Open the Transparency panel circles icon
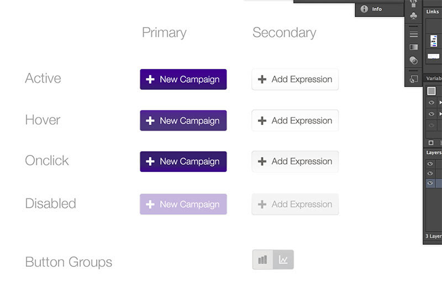 tap(413, 60)
